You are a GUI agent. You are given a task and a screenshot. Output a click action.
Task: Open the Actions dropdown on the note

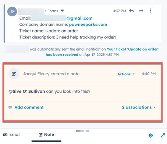click(x=126, y=74)
